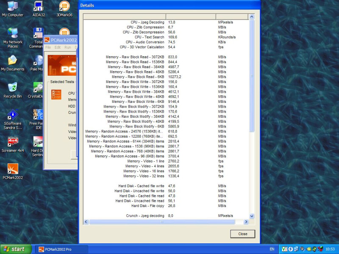
Task: Click the PCMark2002 Pro taskbar button
Action: click(62, 249)
